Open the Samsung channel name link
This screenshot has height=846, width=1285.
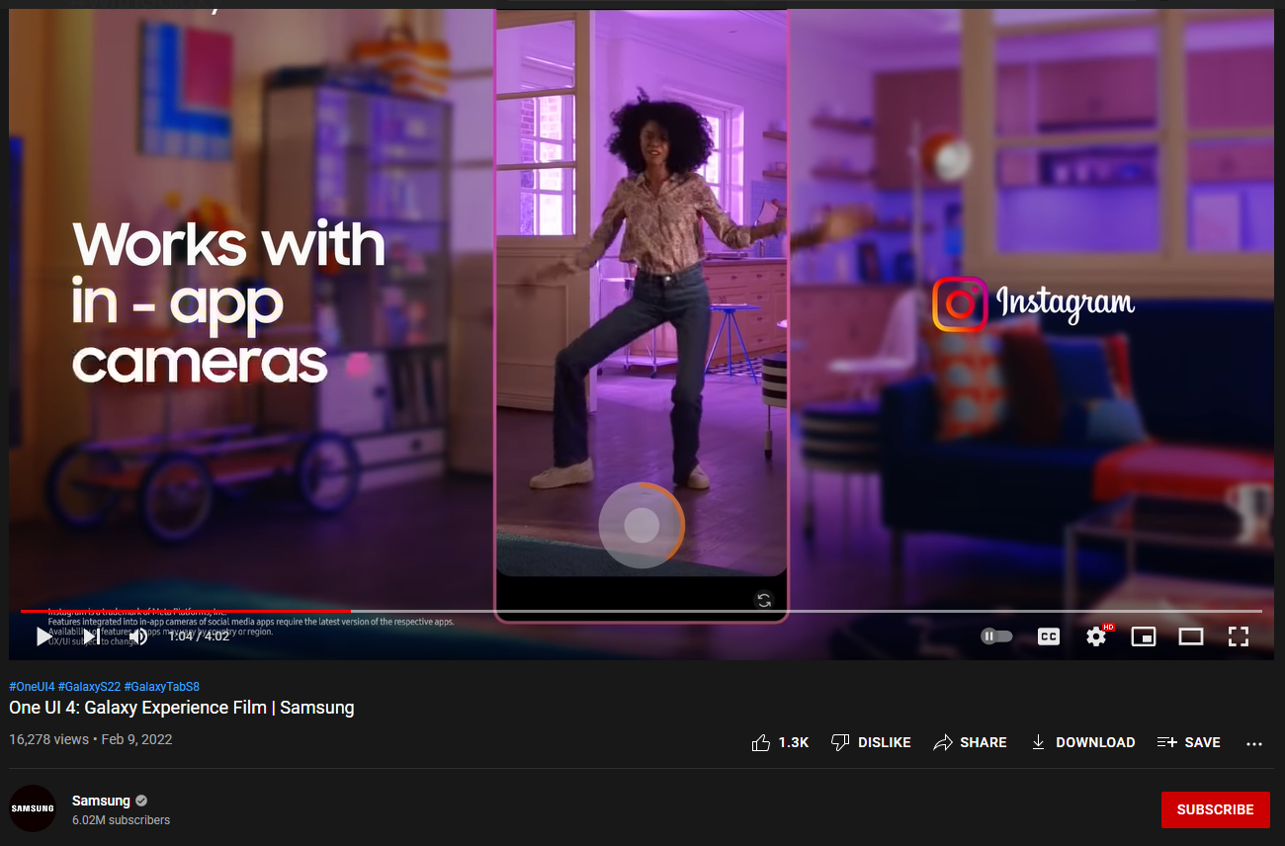[101, 801]
